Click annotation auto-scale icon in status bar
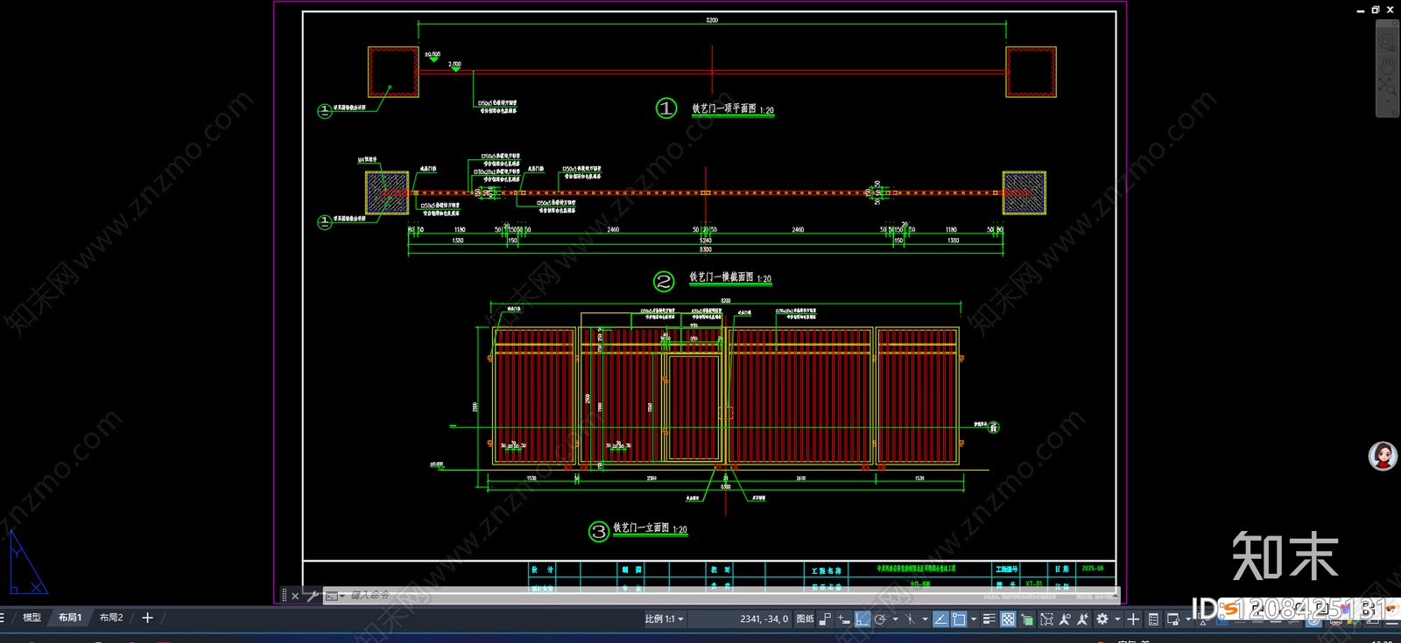 1082,619
